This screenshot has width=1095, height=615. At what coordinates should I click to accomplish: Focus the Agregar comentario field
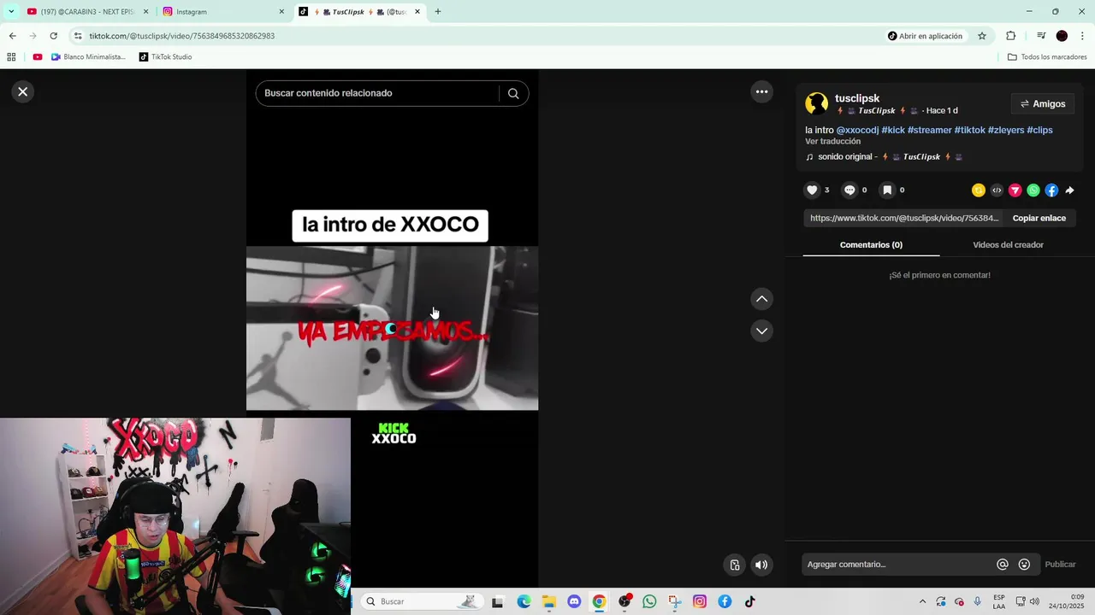tap(898, 565)
